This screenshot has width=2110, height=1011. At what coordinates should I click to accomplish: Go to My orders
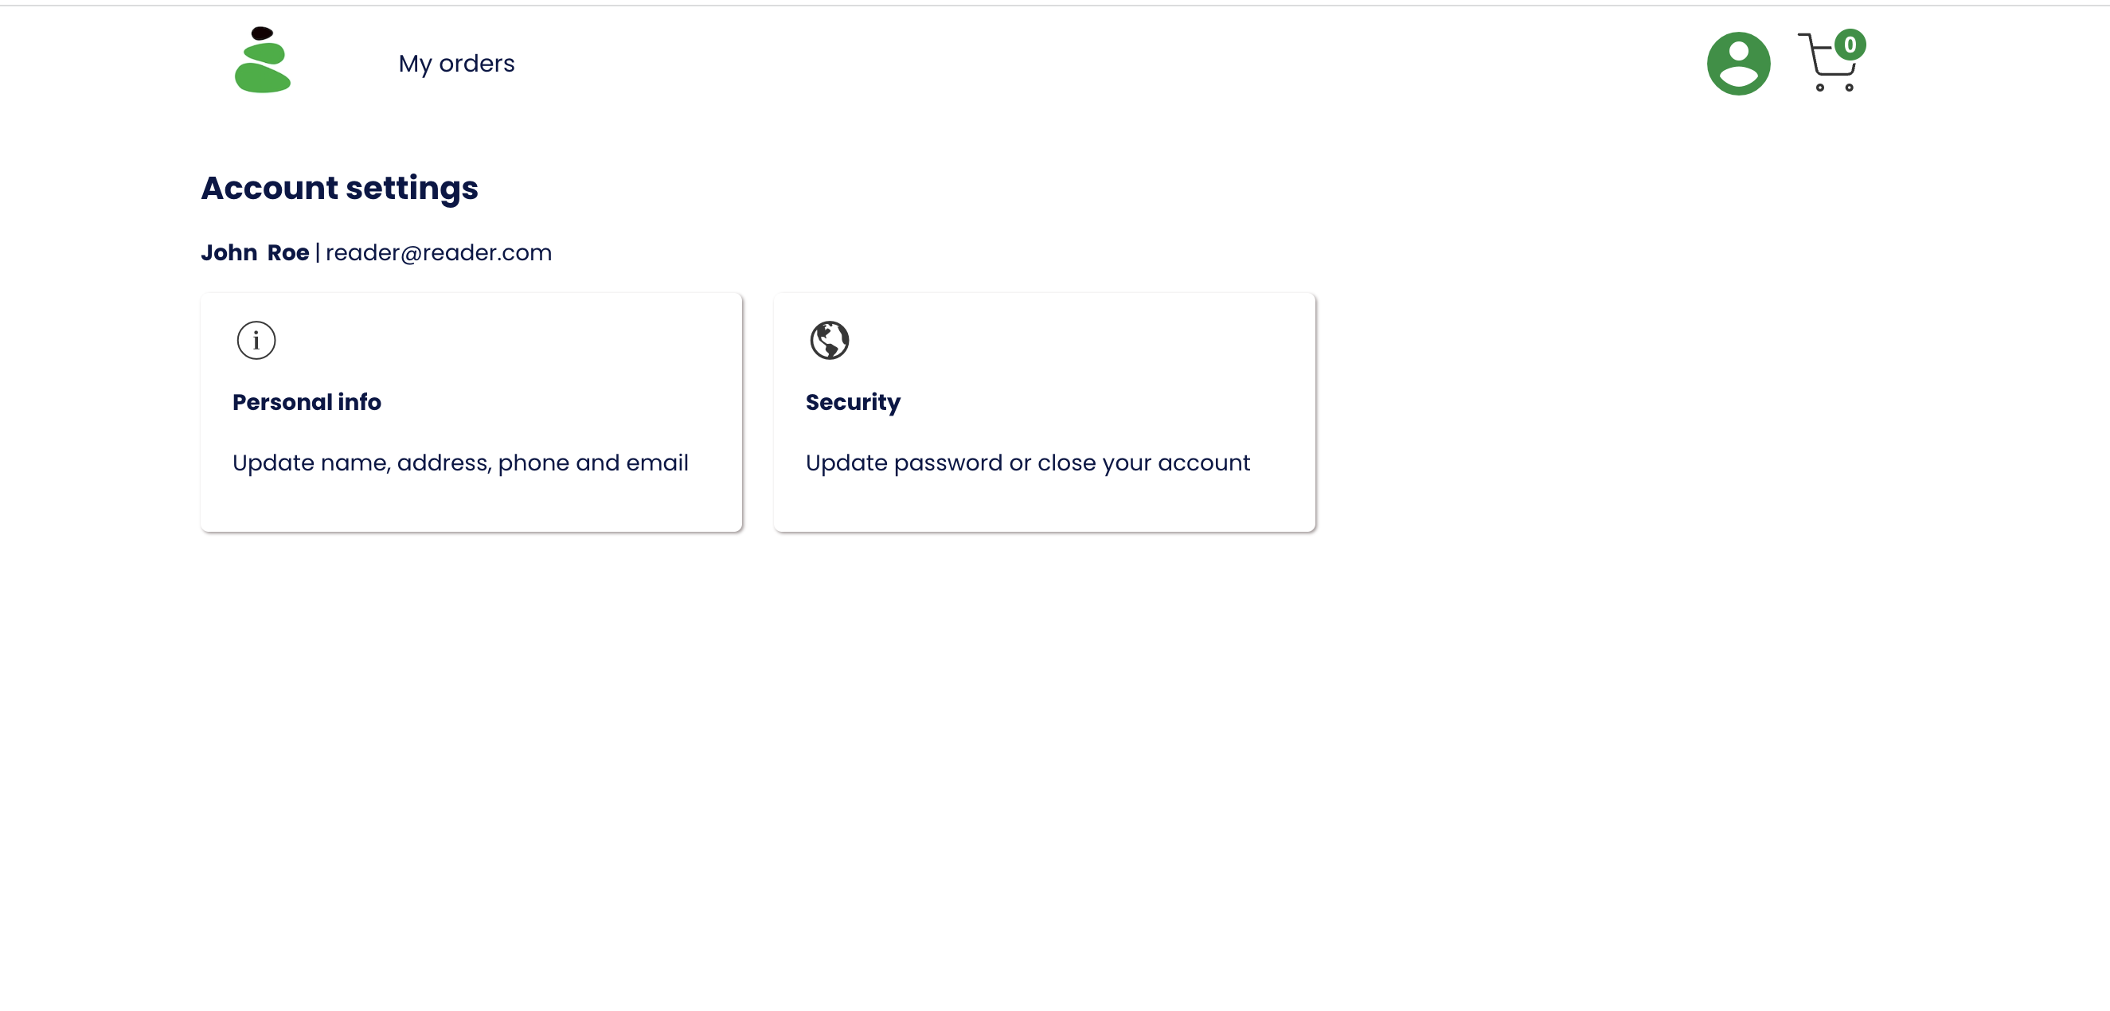point(456,63)
